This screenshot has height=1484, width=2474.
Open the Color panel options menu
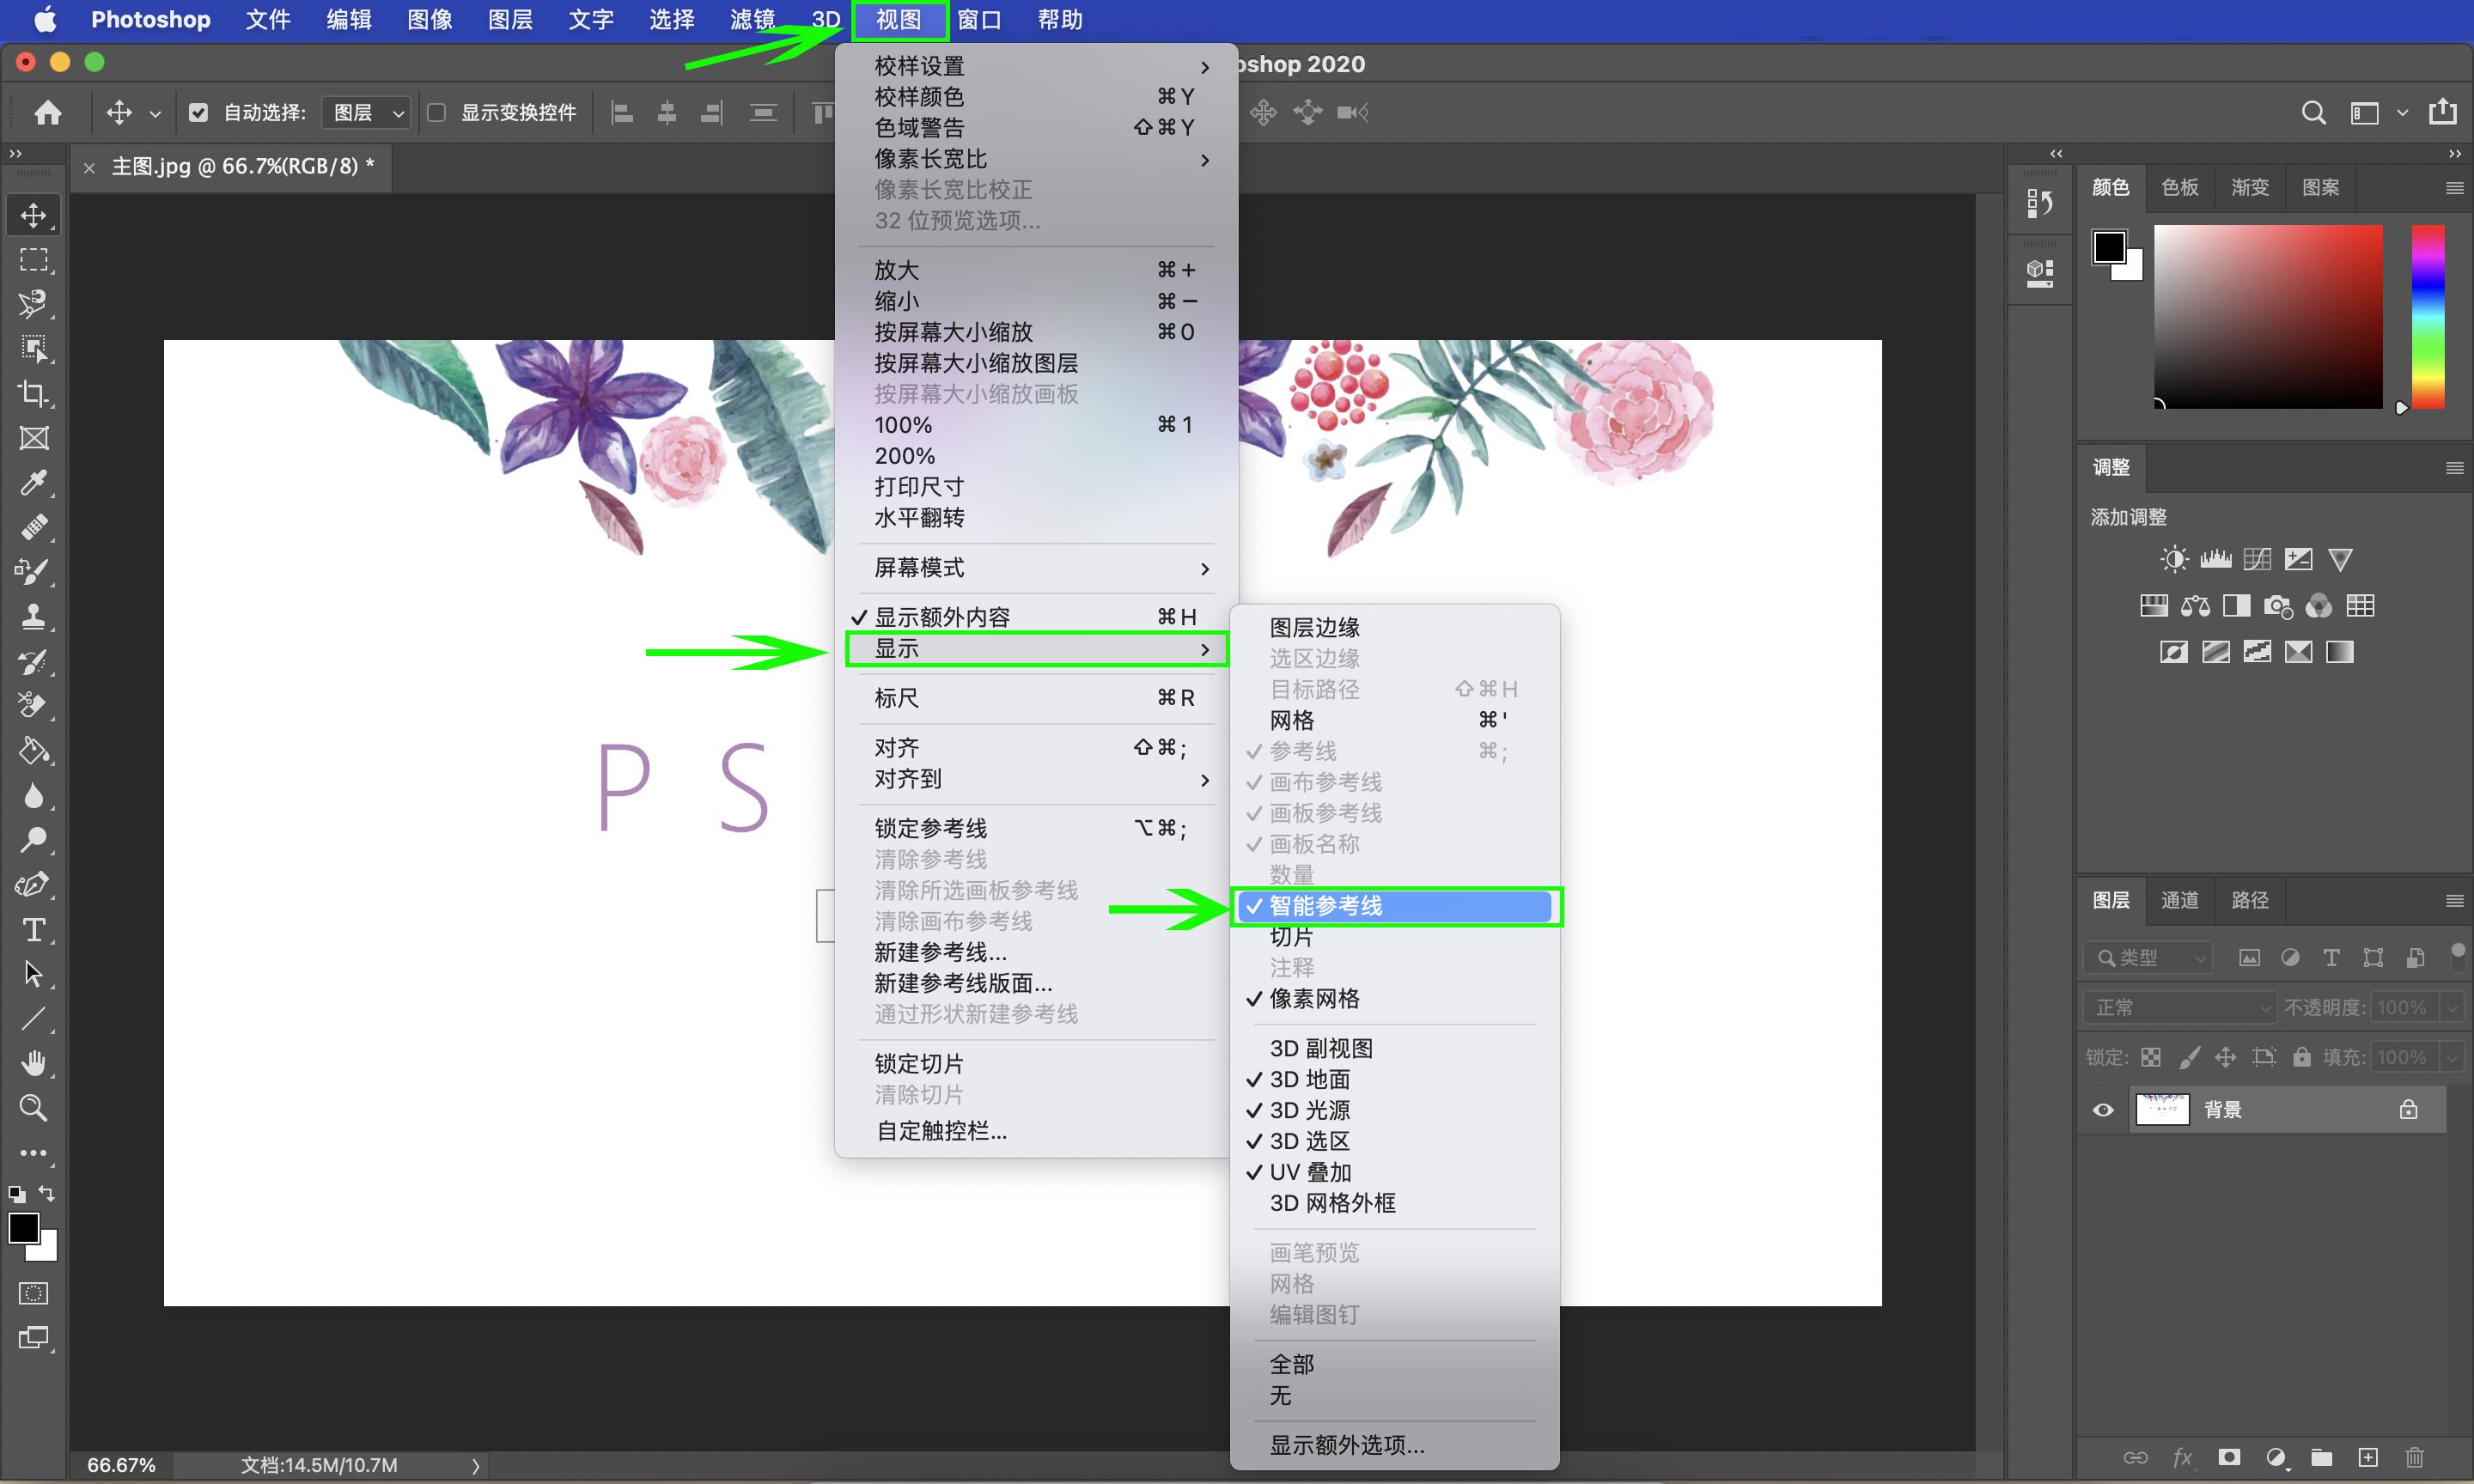(2454, 188)
